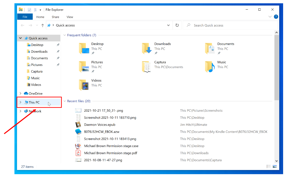
Task: Click the Forward navigation arrow
Action: click(30, 25)
